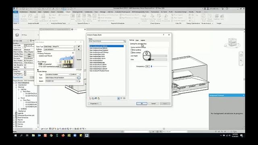258x145 pixels.
Task: Click Cancel in Analysis Display Styles
Action: tap(153, 104)
